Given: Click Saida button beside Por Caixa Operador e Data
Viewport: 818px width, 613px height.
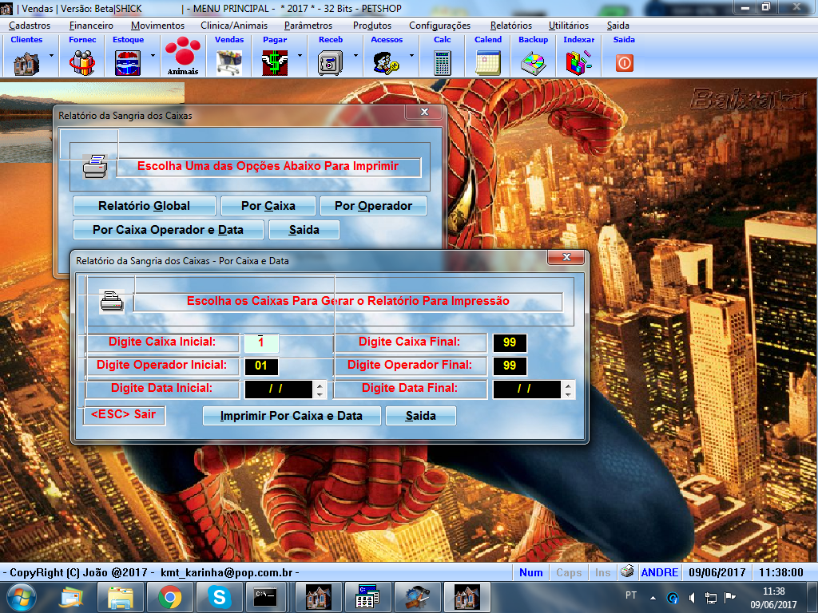Looking at the screenshot, I should (x=304, y=230).
